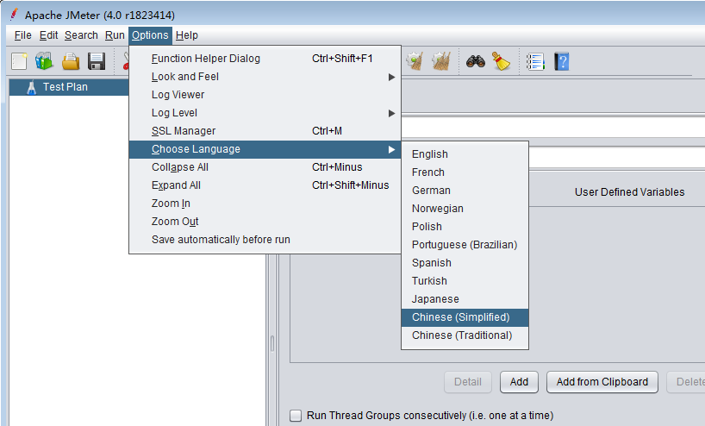Screen dimensions: 705x426
Task: Open SSL Manager from the menu
Action: tap(265, 131)
